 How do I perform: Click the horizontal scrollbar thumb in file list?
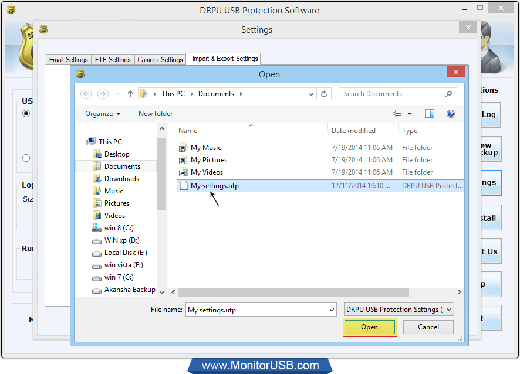pos(293,292)
